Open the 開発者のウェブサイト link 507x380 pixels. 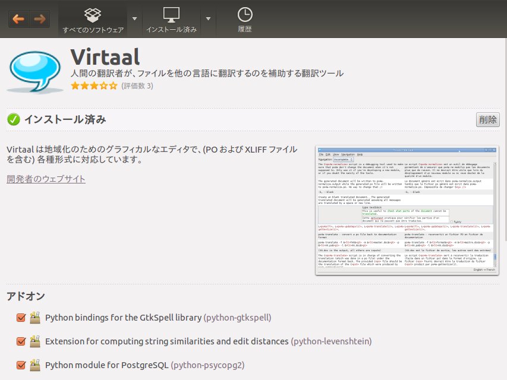[x=46, y=179]
